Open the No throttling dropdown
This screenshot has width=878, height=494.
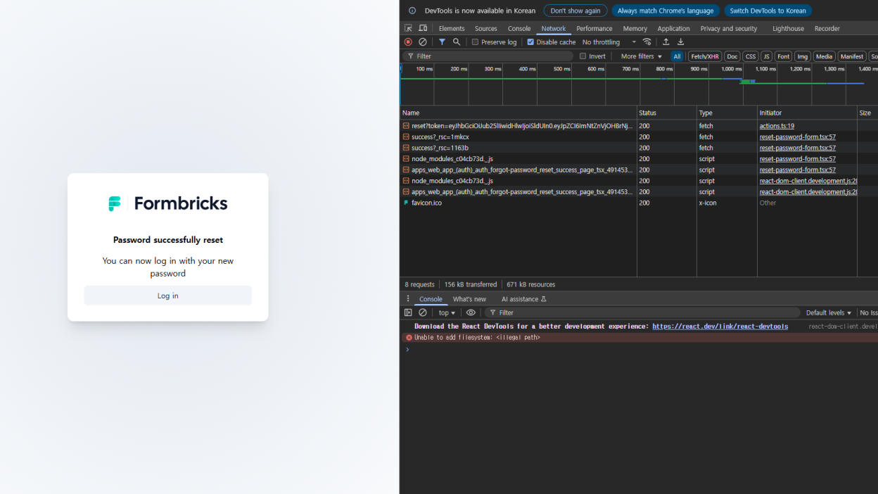[x=609, y=42]
